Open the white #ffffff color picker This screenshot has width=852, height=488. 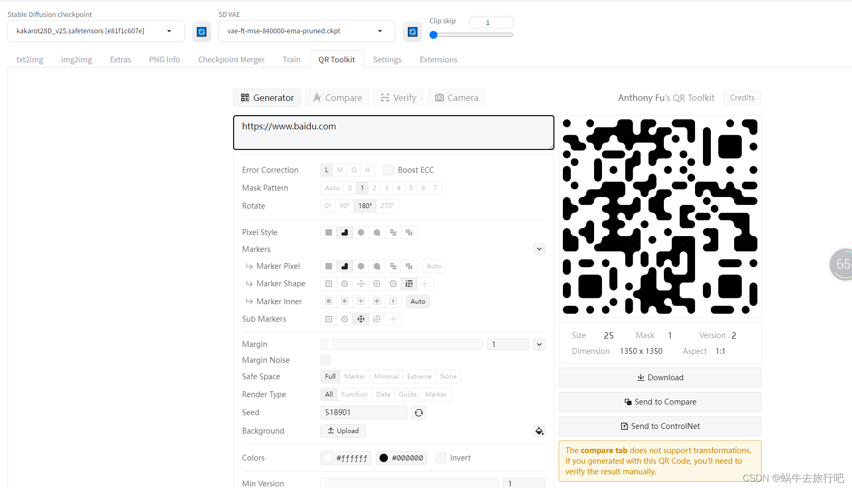(x=346, y=458)
